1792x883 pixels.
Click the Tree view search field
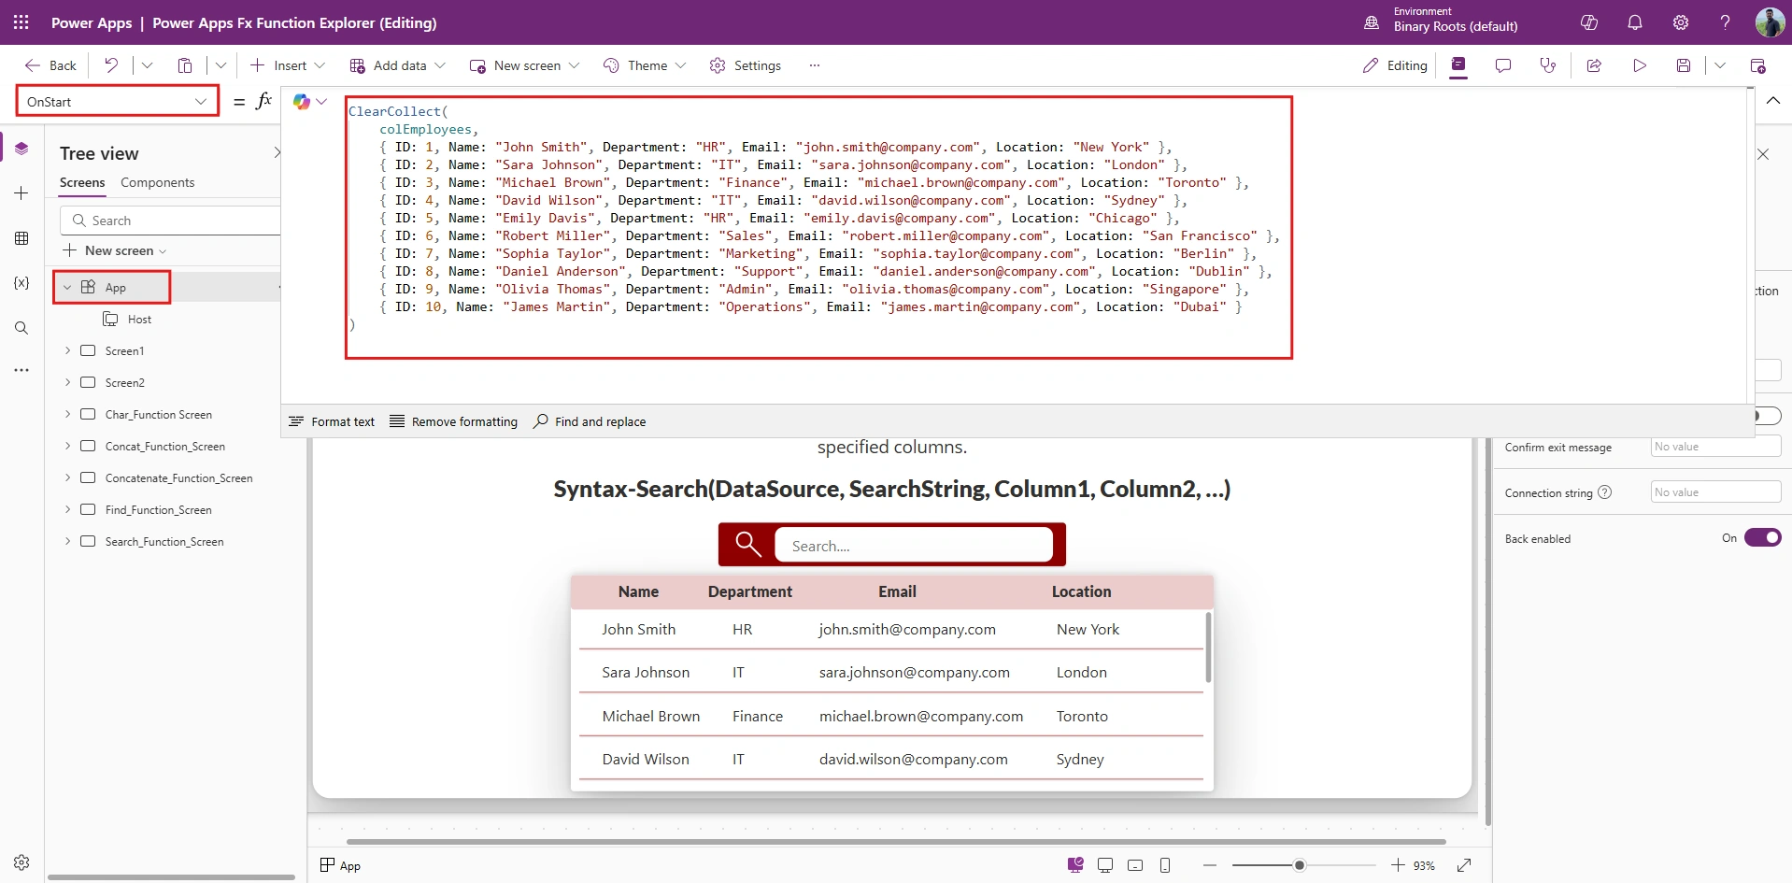171,221
